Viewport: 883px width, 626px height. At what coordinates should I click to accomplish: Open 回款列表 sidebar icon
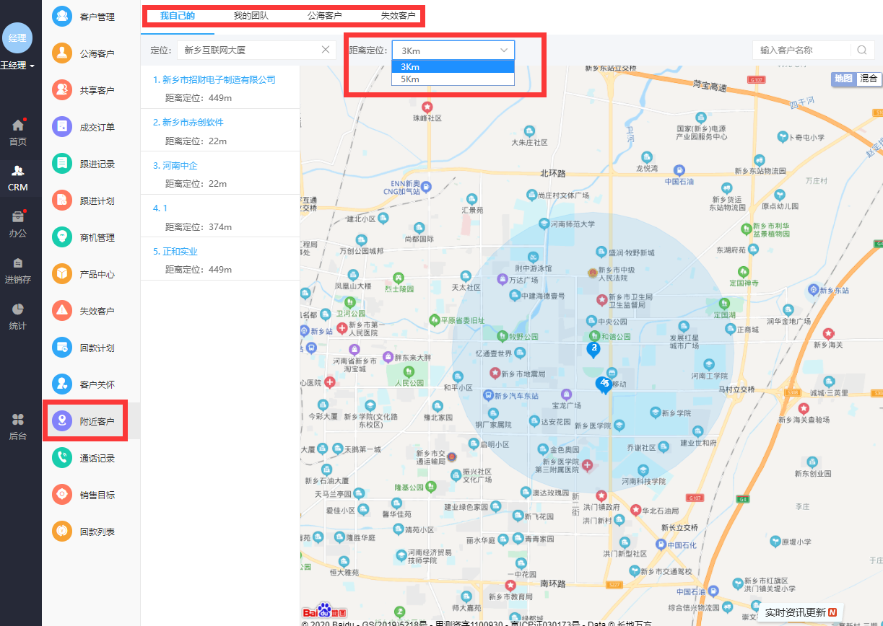[x=62, y=532]
